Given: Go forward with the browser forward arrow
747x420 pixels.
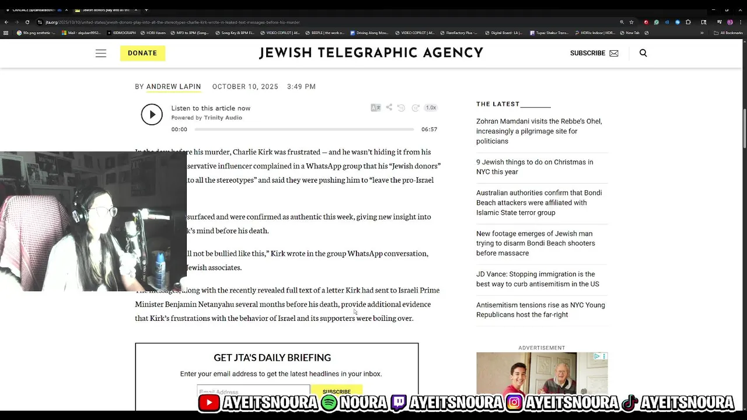Looking at the screenshot, I should 16,22.
